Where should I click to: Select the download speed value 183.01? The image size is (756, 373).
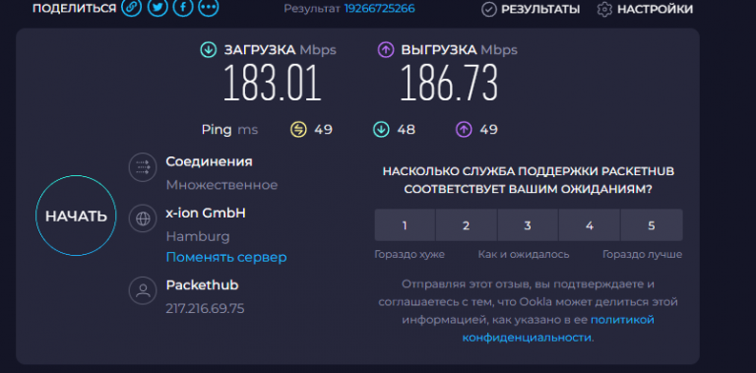(272, 83)
